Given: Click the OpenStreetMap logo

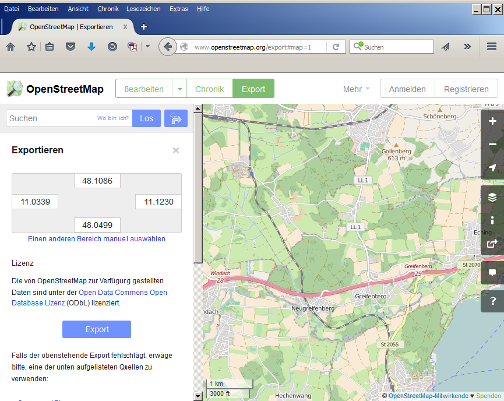Looking at the screenshot, I should (55, 89).
